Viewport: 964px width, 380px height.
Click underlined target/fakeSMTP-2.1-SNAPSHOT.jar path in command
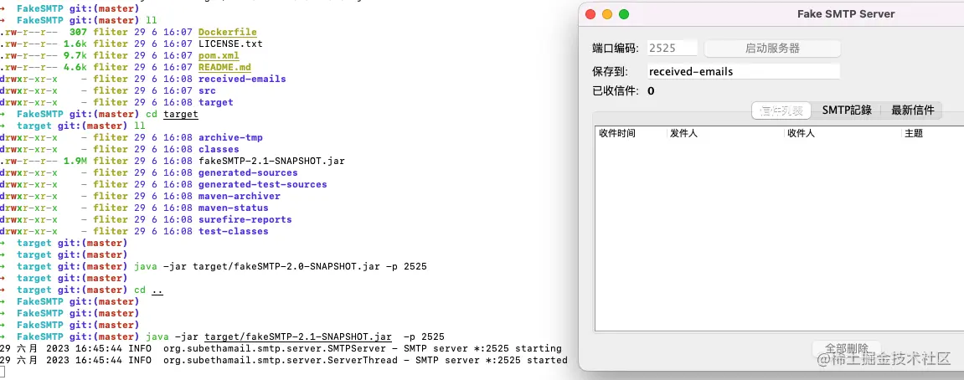298,336
